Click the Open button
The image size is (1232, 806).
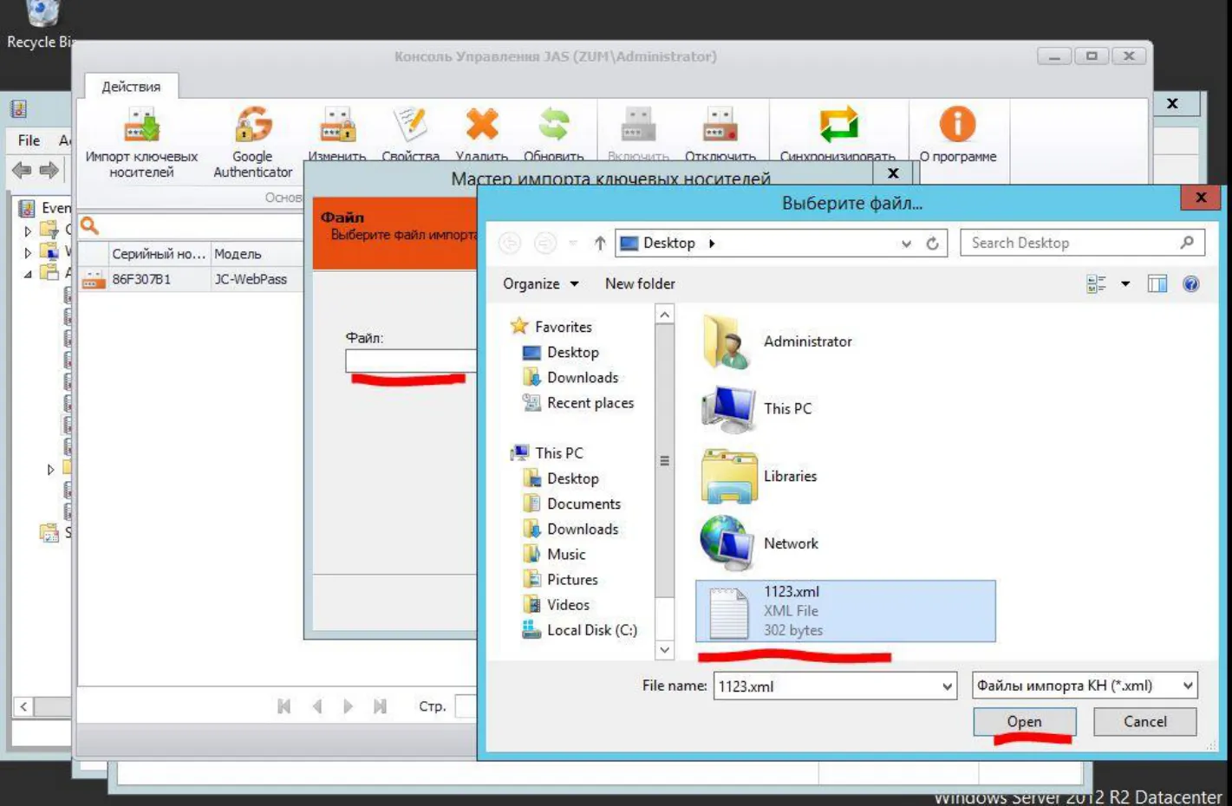1024,721
